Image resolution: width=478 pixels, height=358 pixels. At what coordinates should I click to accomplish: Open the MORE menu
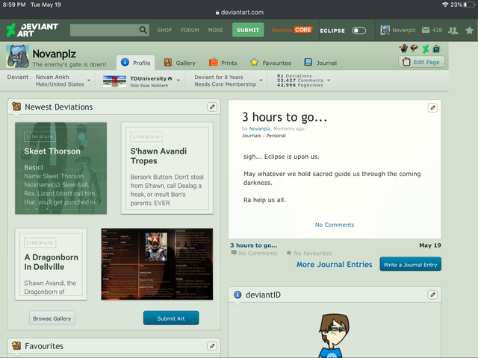(216, 30)
